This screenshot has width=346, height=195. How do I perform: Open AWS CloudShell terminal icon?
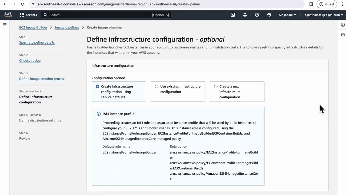click(x=233, y=15)
